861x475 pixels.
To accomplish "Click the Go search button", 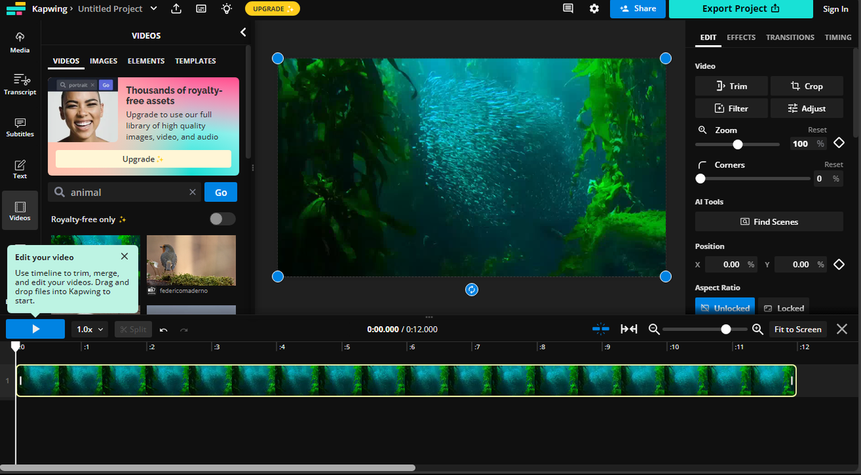I will [221, 192].
